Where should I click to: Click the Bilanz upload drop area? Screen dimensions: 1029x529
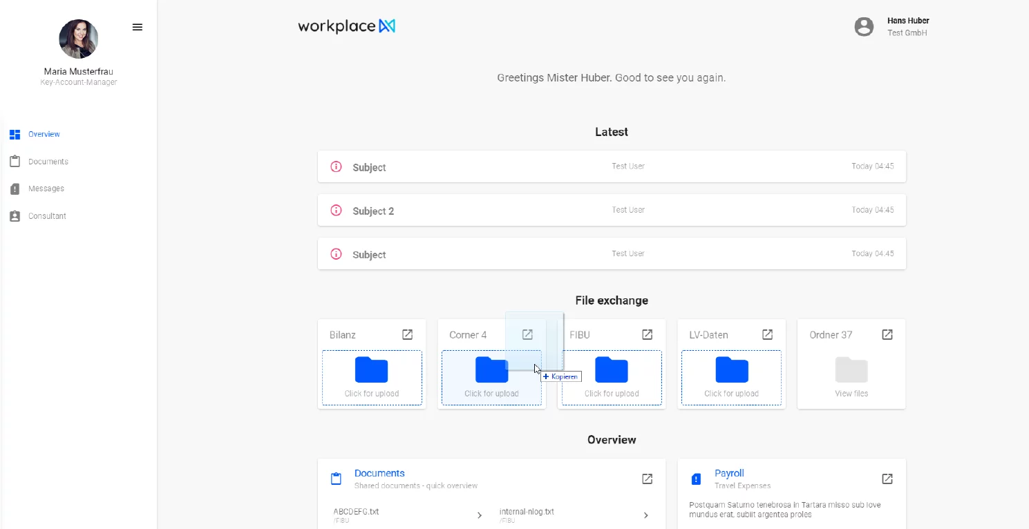tap(372, 378)
